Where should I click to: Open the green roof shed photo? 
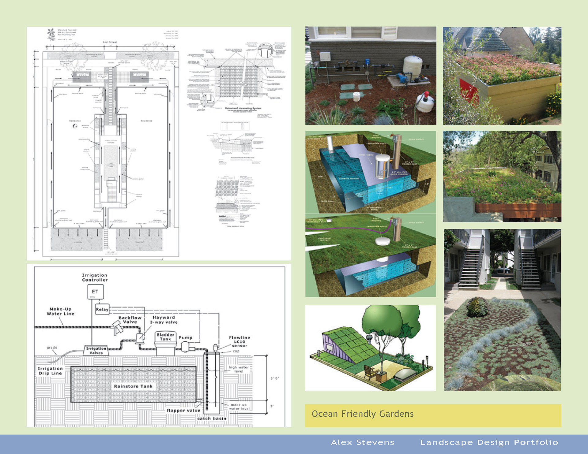click(502, 76)
